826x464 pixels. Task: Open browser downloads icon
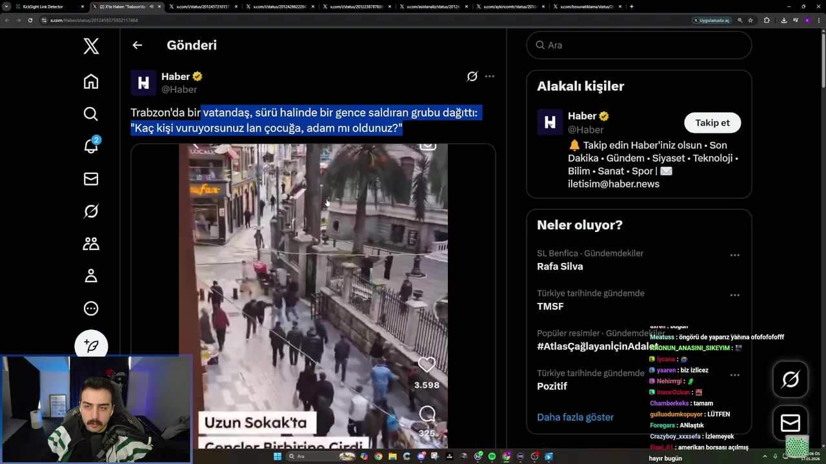coord(783,20)
